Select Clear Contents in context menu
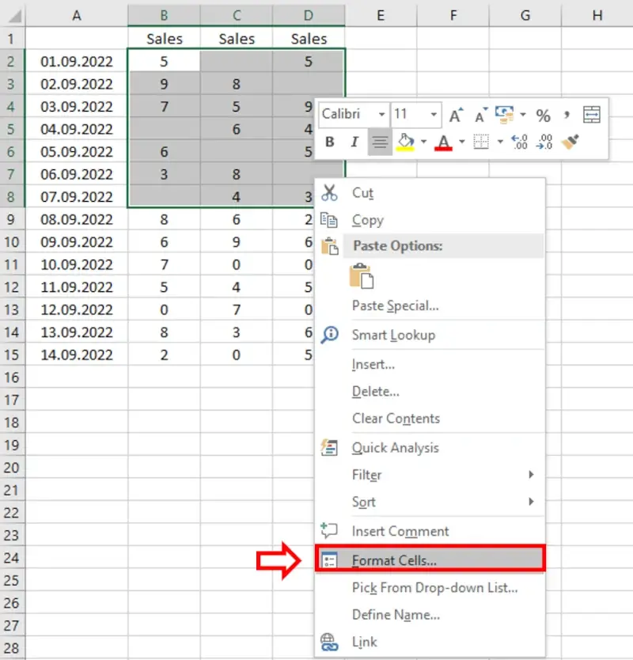The height and width of the screenshot is (660, 633). [x=396, y=419]
